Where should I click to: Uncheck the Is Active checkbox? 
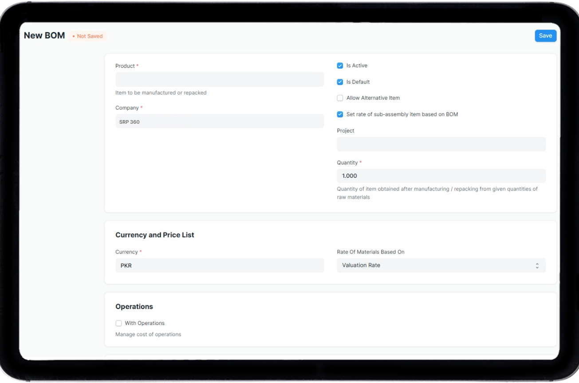[x=340, y=66]
